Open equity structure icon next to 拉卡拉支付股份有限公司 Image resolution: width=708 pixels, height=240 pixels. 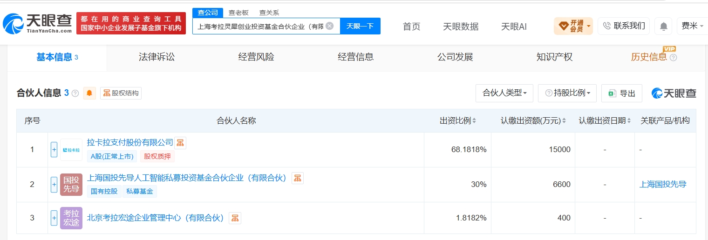(x=180, y=143)
